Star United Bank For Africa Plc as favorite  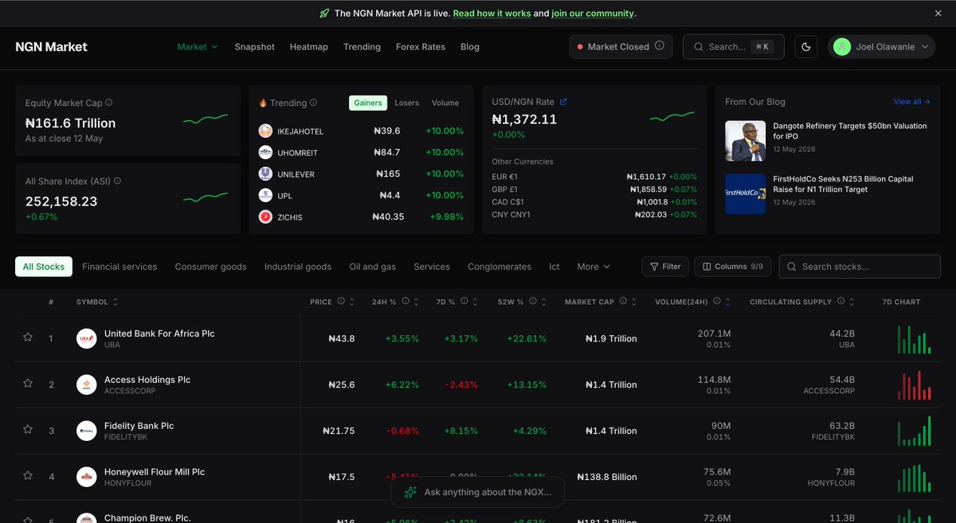[28, 338]
